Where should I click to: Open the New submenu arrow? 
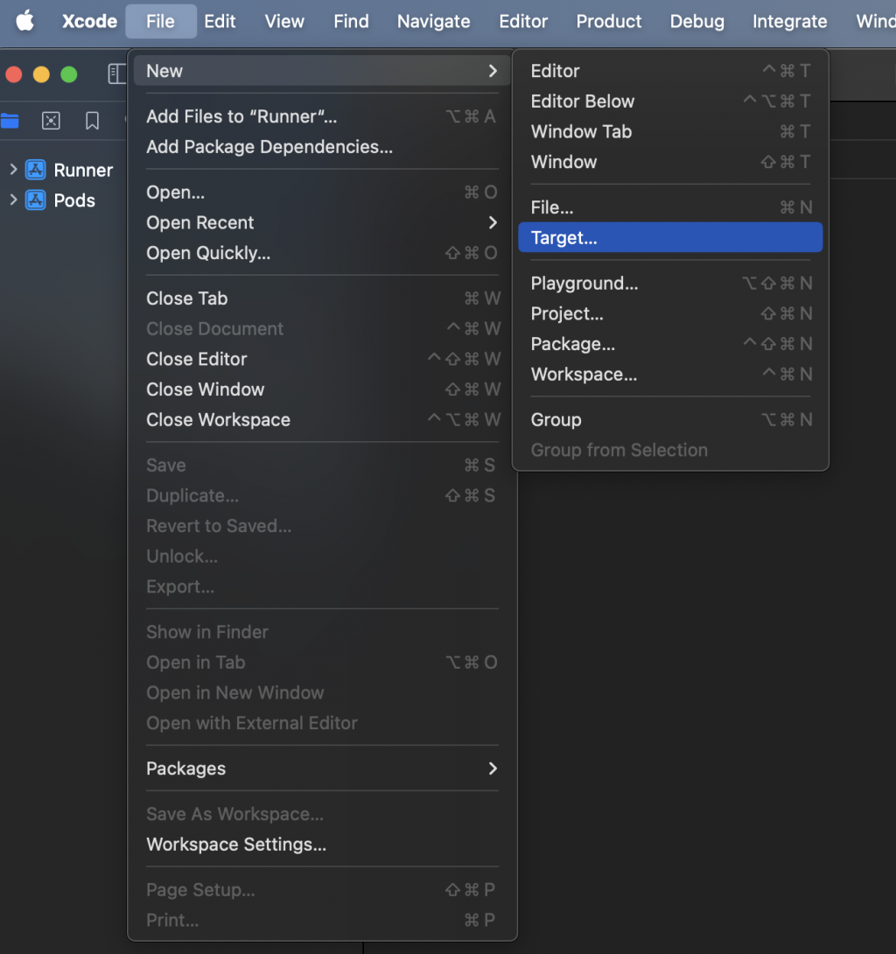click(x=493, y=71)
